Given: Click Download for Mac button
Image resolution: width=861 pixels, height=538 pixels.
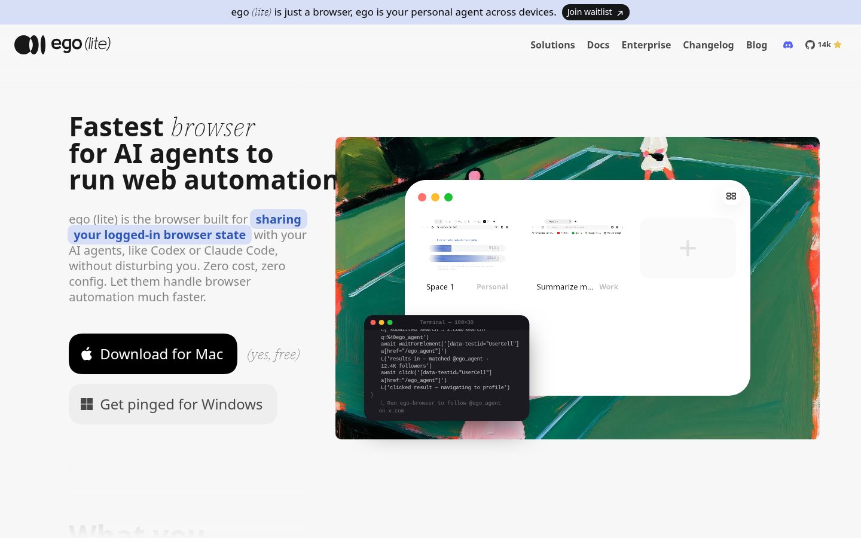Looking at the screenshot, I should tap(153, 354).
